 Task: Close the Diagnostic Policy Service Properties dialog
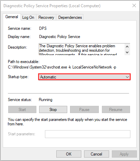tap(134, 5)
